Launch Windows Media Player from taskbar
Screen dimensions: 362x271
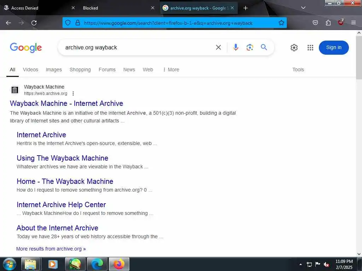(x=53, y=264)
